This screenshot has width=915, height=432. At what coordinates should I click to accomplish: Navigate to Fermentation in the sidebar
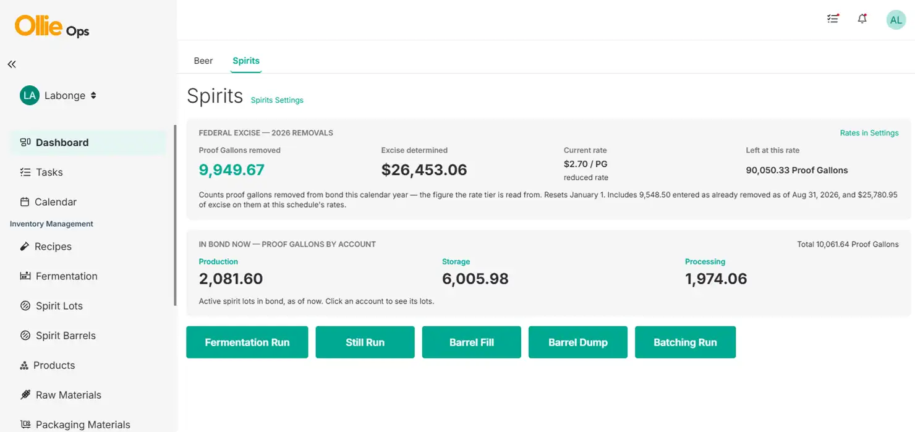coord(88,276)
